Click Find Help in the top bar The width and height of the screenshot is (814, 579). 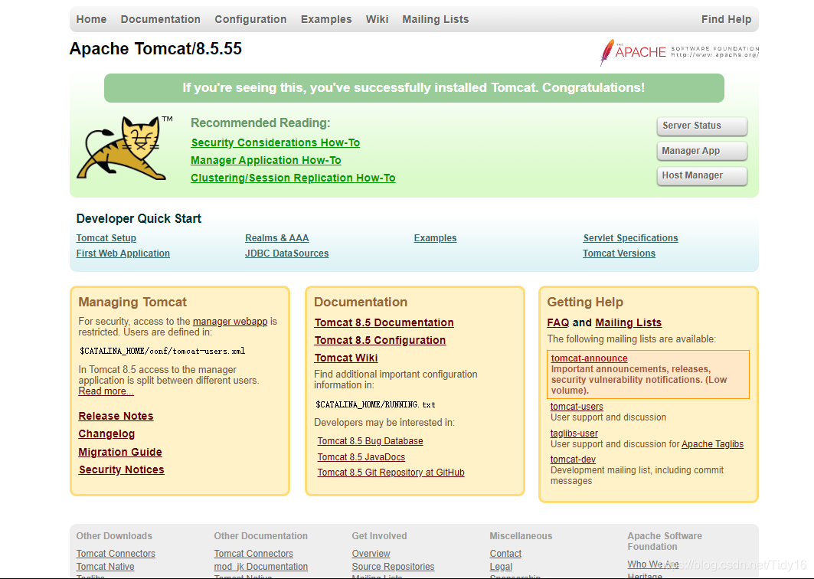click(x=726, y=19)
